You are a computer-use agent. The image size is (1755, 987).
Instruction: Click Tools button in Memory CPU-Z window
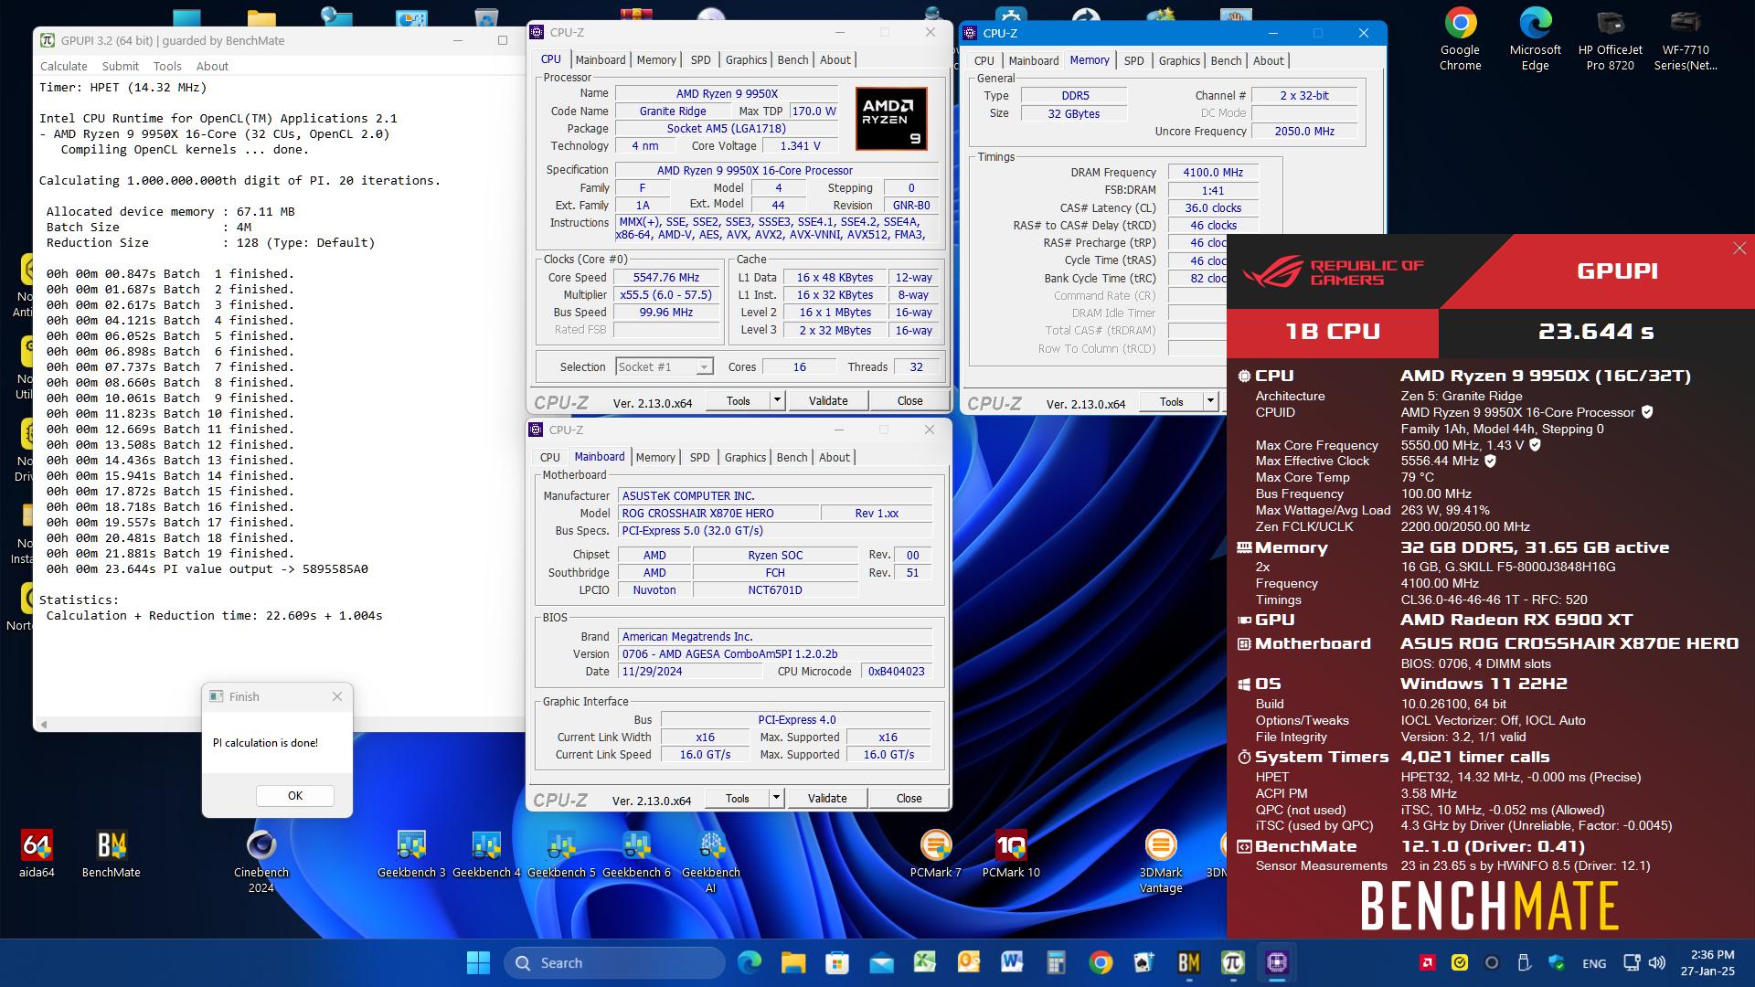(1171, 401)
